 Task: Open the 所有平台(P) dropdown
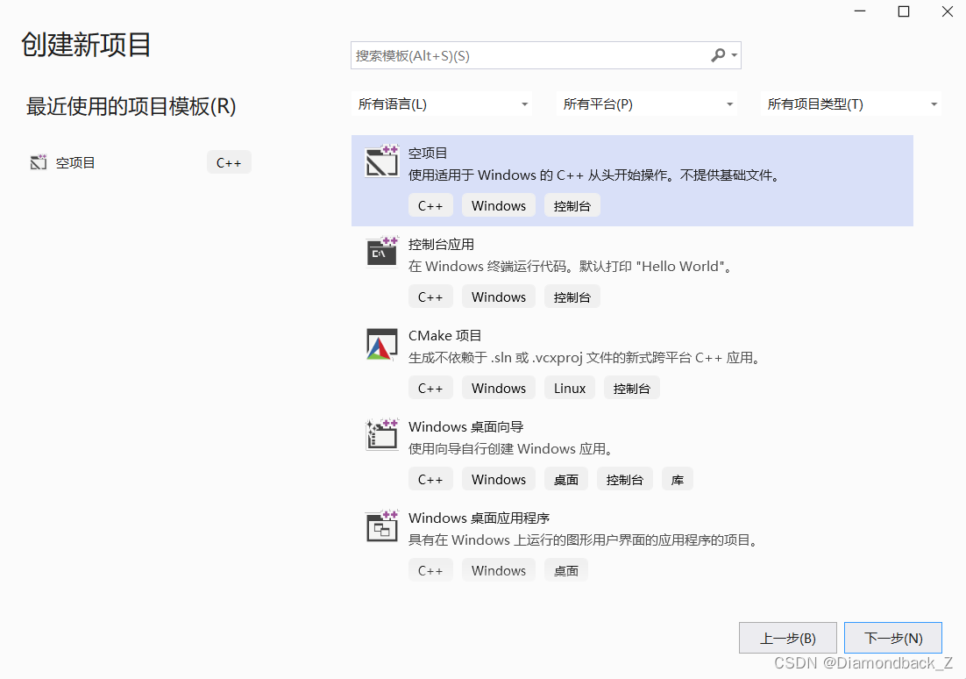646,104
